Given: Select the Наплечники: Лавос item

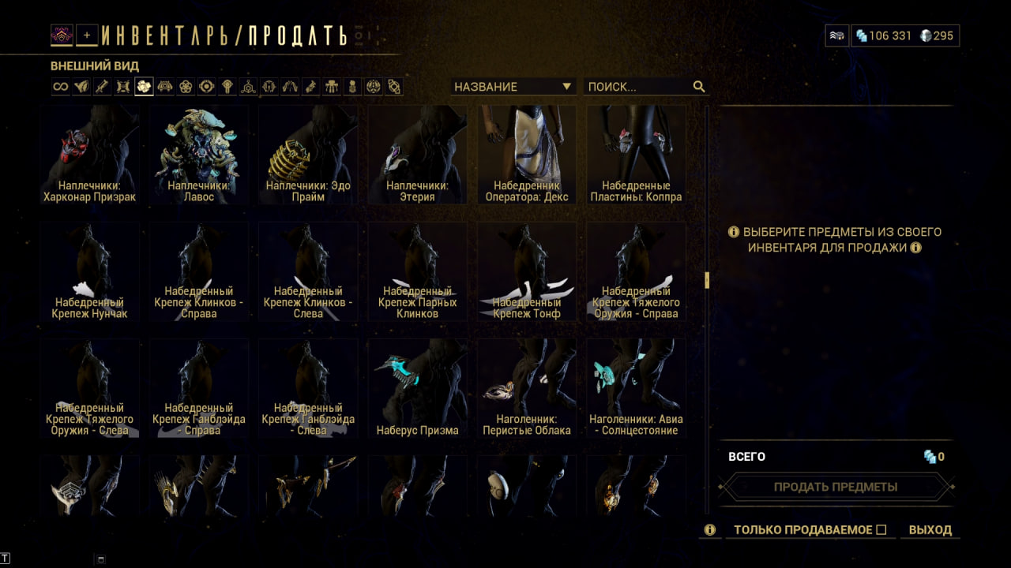Looking at the screenshot, I should click(x=199, y=155).
